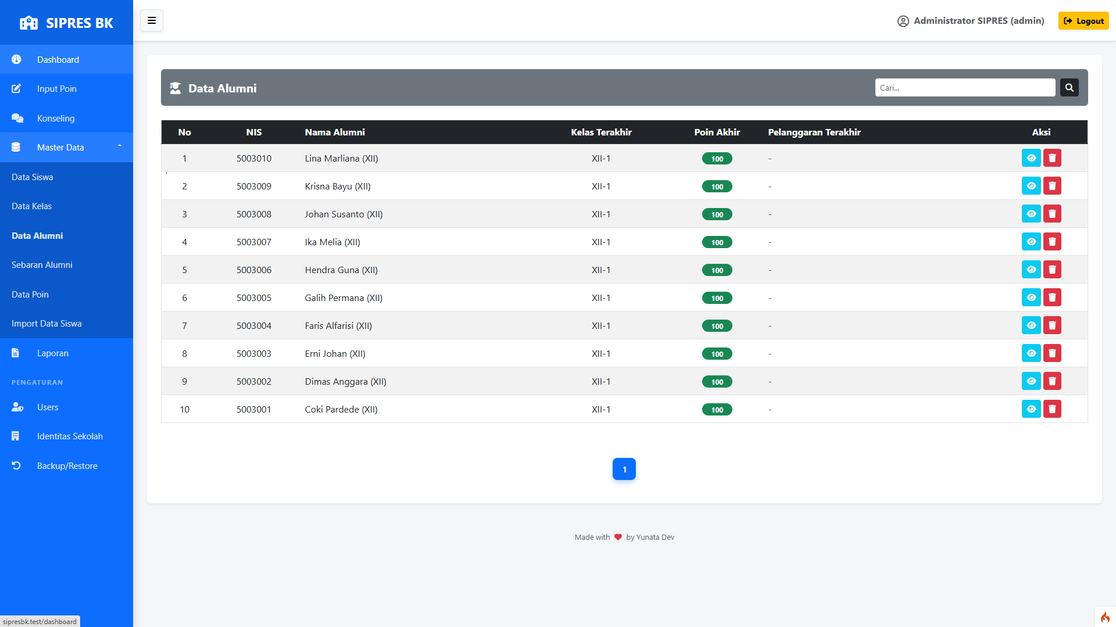Click the Cari search input field

click(x=965, y=88)
